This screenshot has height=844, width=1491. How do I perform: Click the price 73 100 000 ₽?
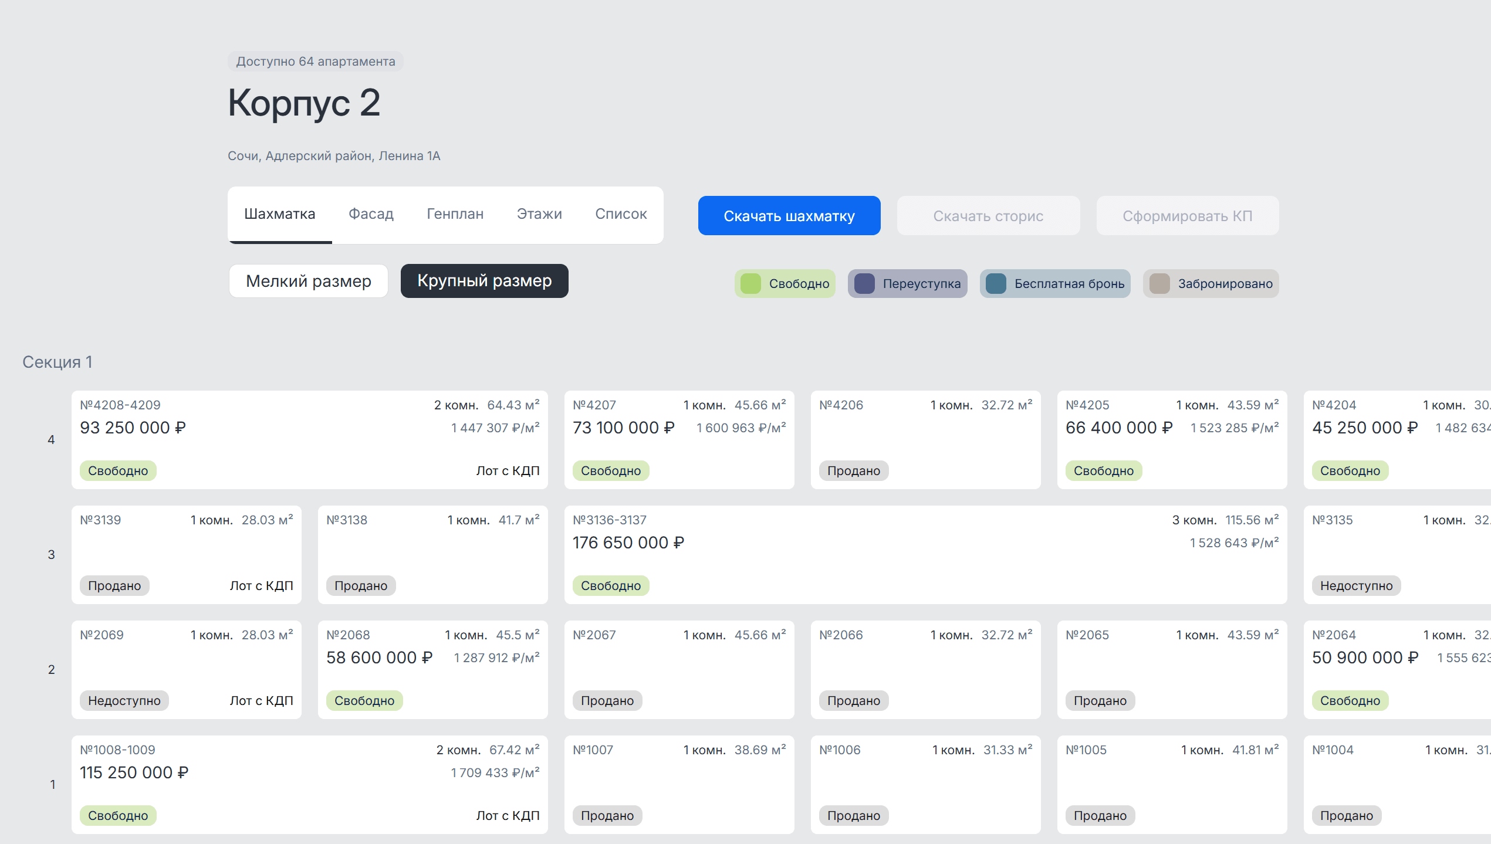624,428
